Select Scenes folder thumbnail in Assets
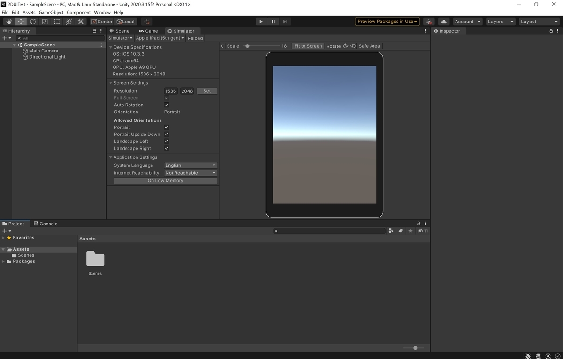Viewport: 563px width, 359px height. pos(95,259)
